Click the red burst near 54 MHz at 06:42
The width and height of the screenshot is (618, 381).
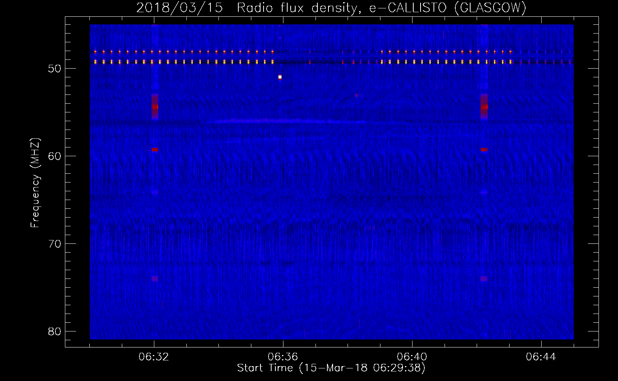[x=484, y=106]
